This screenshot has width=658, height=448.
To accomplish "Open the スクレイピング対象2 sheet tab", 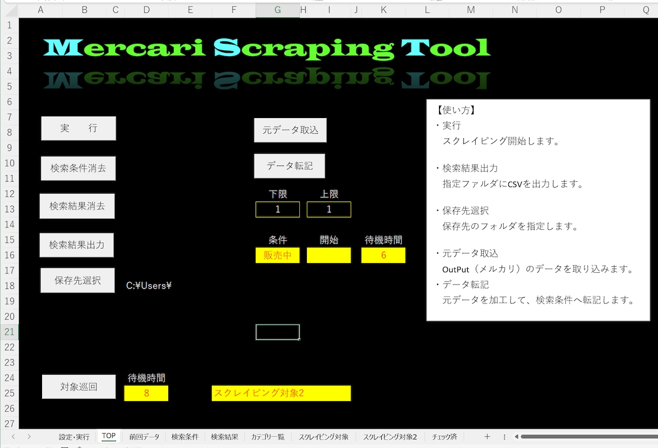I will [390, 437].
